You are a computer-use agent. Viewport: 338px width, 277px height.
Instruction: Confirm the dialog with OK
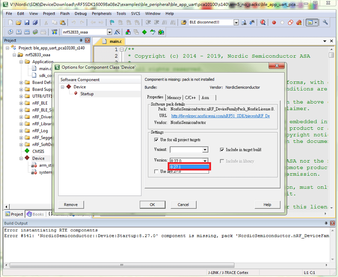152,205
